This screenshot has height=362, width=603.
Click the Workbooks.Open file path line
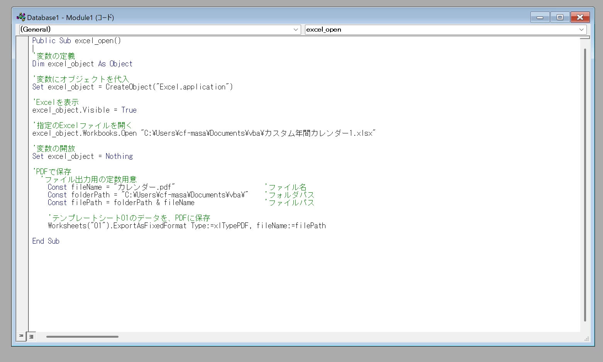pos(204,133)
